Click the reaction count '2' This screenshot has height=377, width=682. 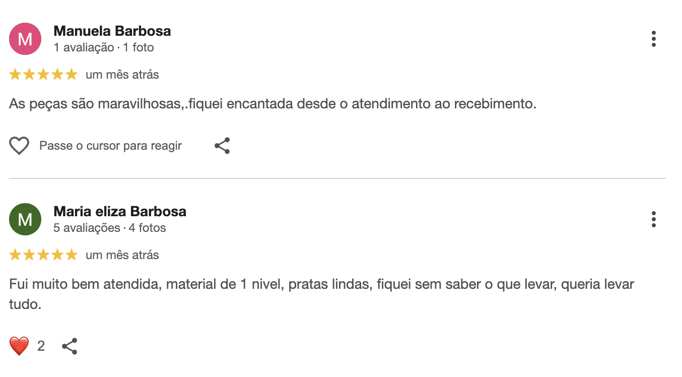coord(41,346)
